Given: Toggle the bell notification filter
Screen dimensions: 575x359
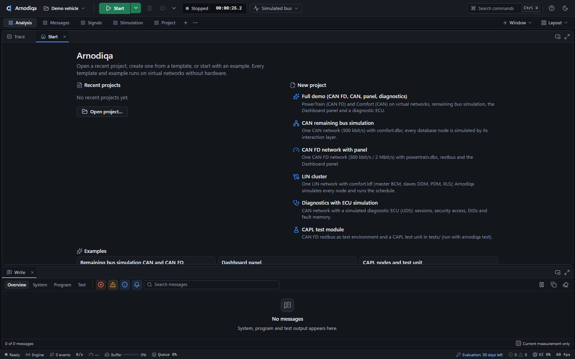Looking at the screenshot, I should click(x=137, y=285).
